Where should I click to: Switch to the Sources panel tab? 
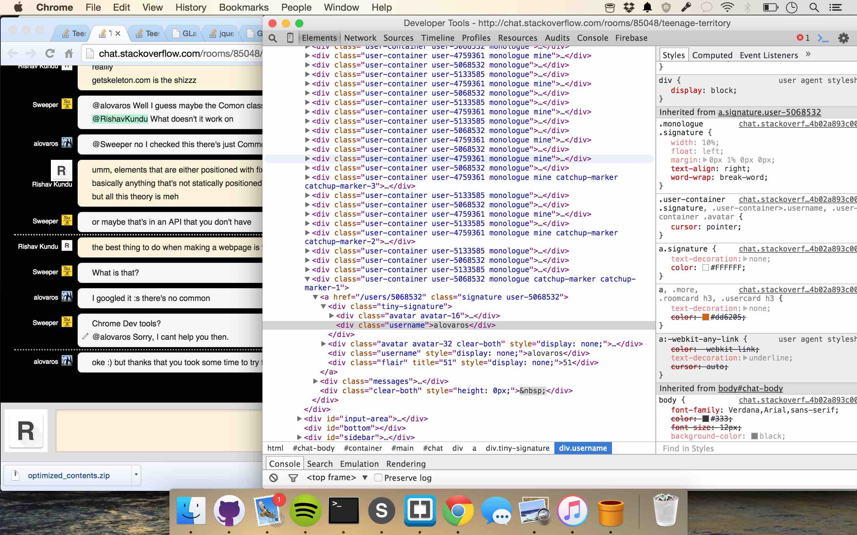tap(398, 38)
